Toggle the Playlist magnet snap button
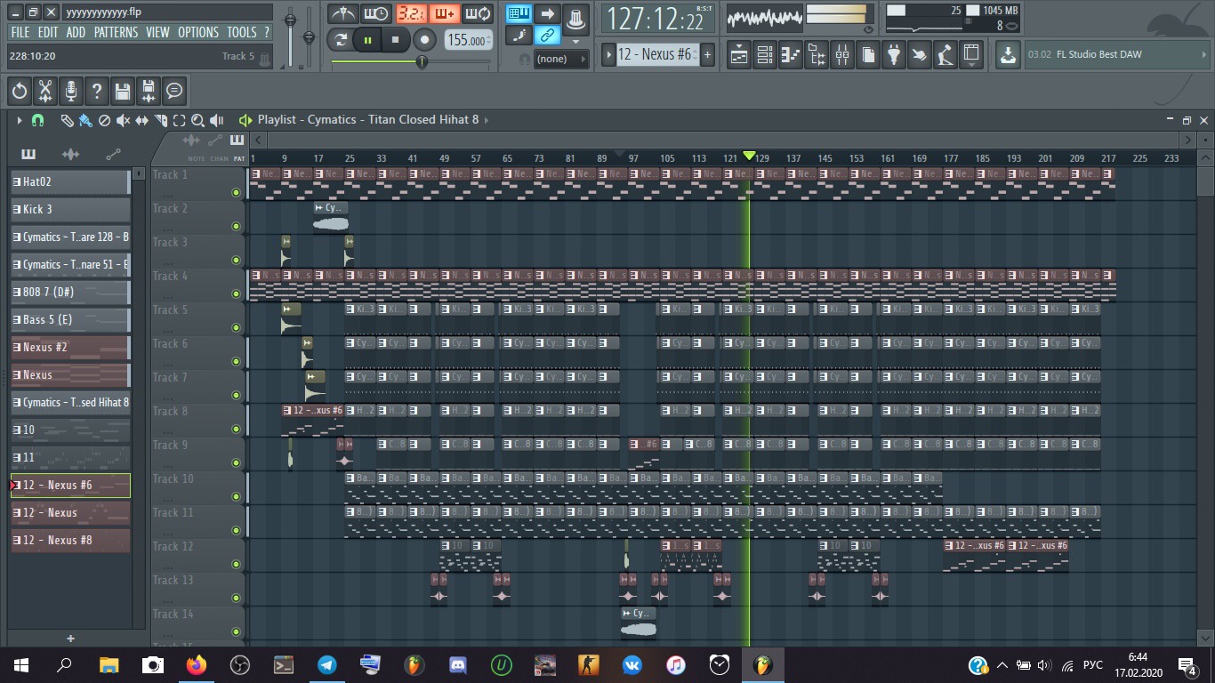1215x683 pixels. tap(37, 120)
